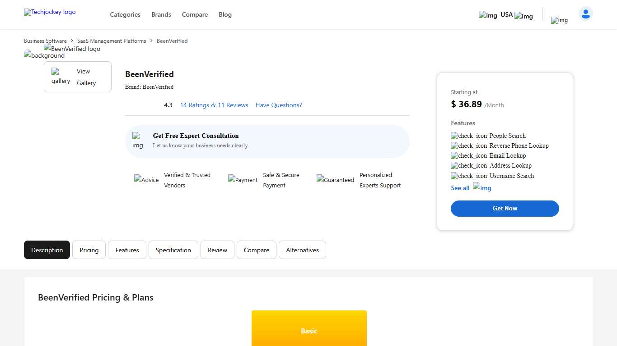617x346 pixels.
Task: Open the user profile icon top right
Action: (x=585, y=14)
